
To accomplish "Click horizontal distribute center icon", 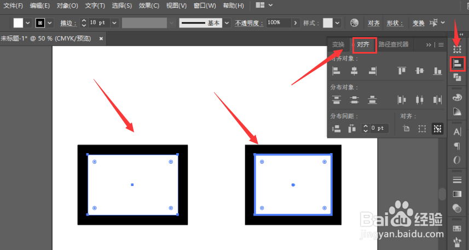I will pos(420,100).
